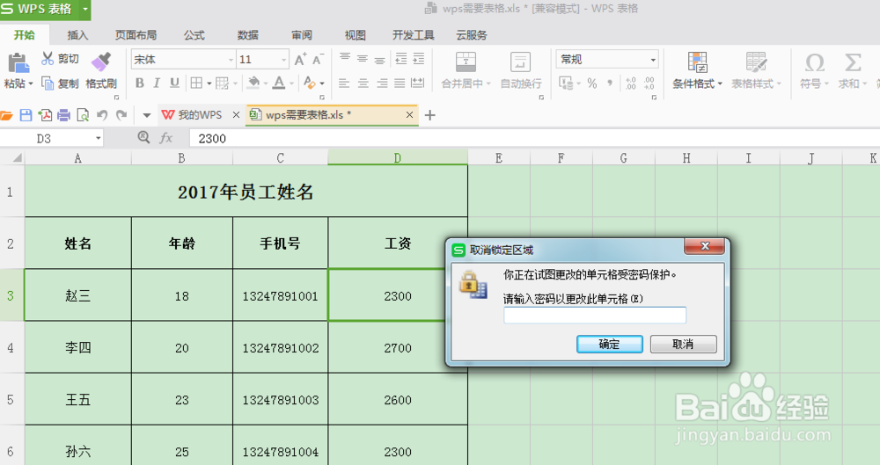Click the fill color bucket icon
This screenshot has height=465, width=880.
click(253, 83)
